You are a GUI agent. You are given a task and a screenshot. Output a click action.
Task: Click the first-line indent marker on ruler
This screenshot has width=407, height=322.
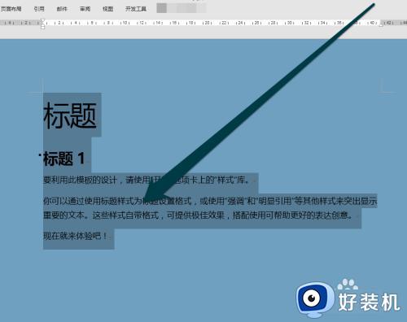[x=42, y=20]
